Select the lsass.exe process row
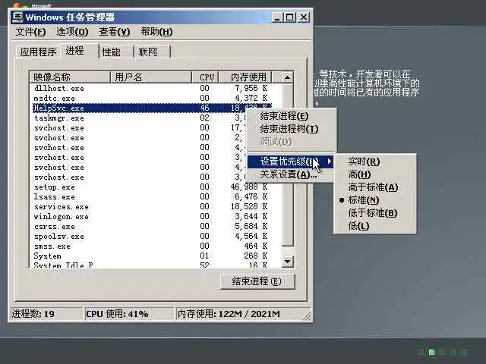Screen dimensions: 486x364 pyautogui.click(x=151, y=197)
